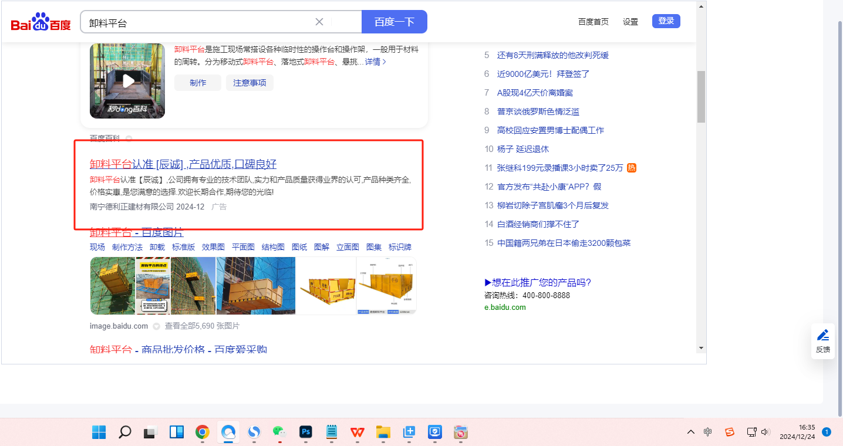Open WPS Office from the taskbar

pyautogui.click(x=357, y=433)
